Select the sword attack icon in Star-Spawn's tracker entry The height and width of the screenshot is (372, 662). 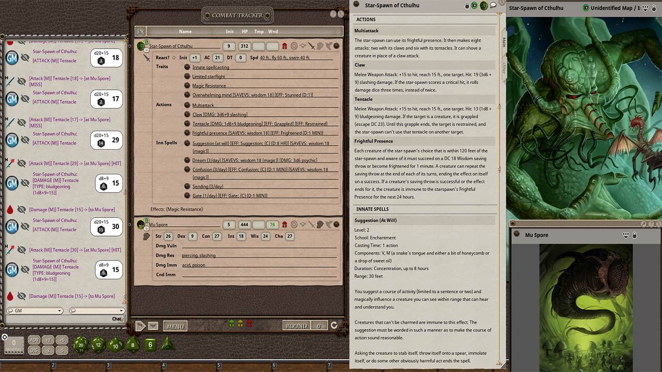pyautogui.click(x=311, y=46)
